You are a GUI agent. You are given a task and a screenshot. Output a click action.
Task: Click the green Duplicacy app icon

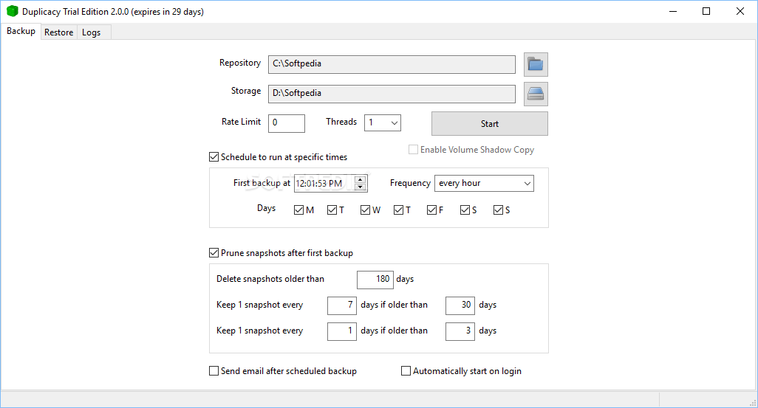tap(12, 11)
